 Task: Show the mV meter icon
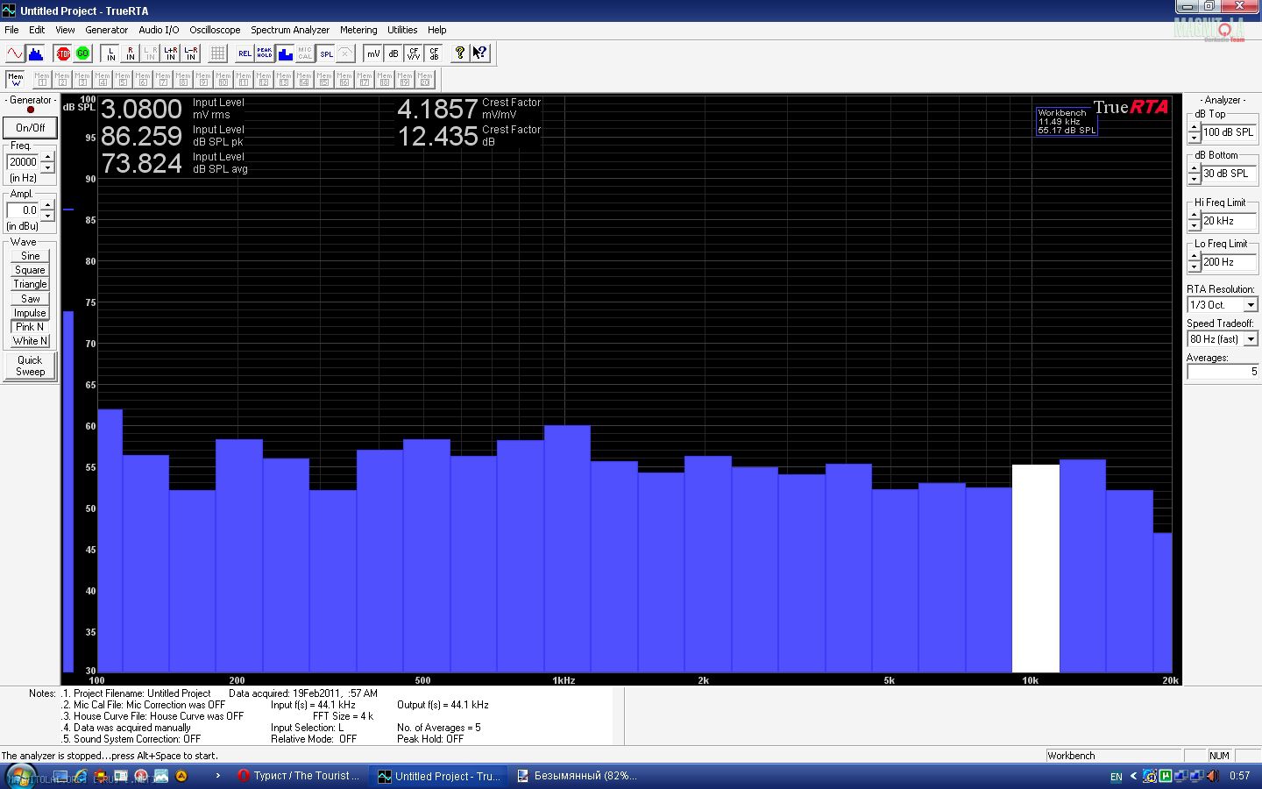pyautogui.click(x=373, y=53)
